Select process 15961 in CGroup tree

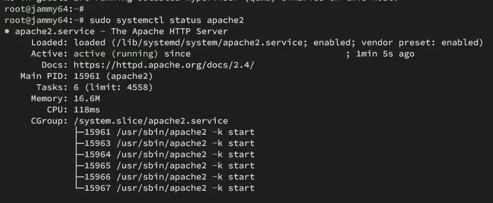(x=169, y=132)
